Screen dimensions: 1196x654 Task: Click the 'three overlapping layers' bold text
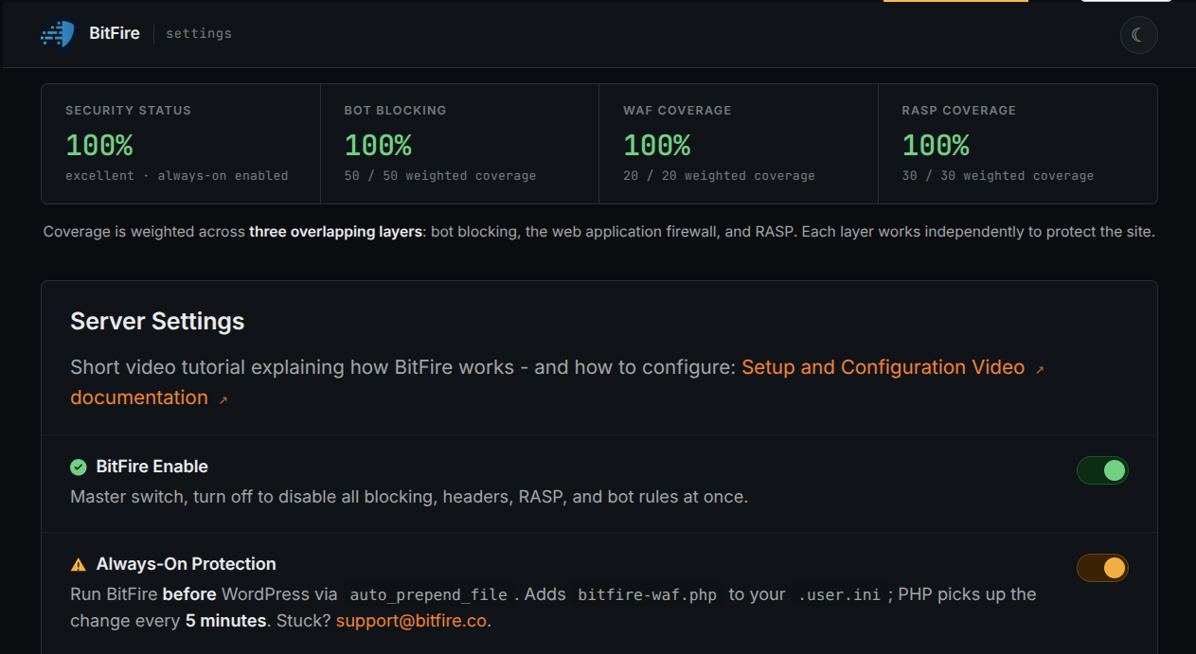point(335,232)
